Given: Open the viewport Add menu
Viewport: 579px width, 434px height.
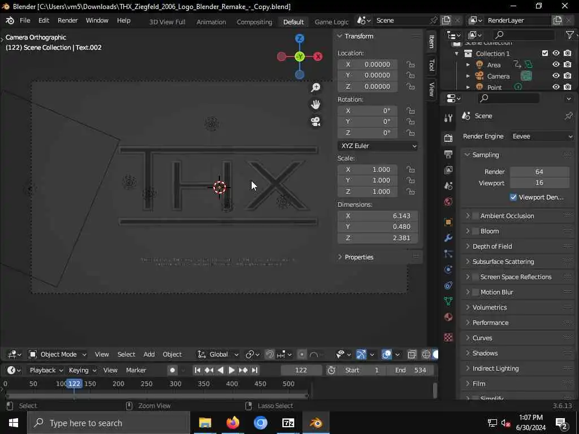Looking at the screenshot, I should (x=149, y=354).
